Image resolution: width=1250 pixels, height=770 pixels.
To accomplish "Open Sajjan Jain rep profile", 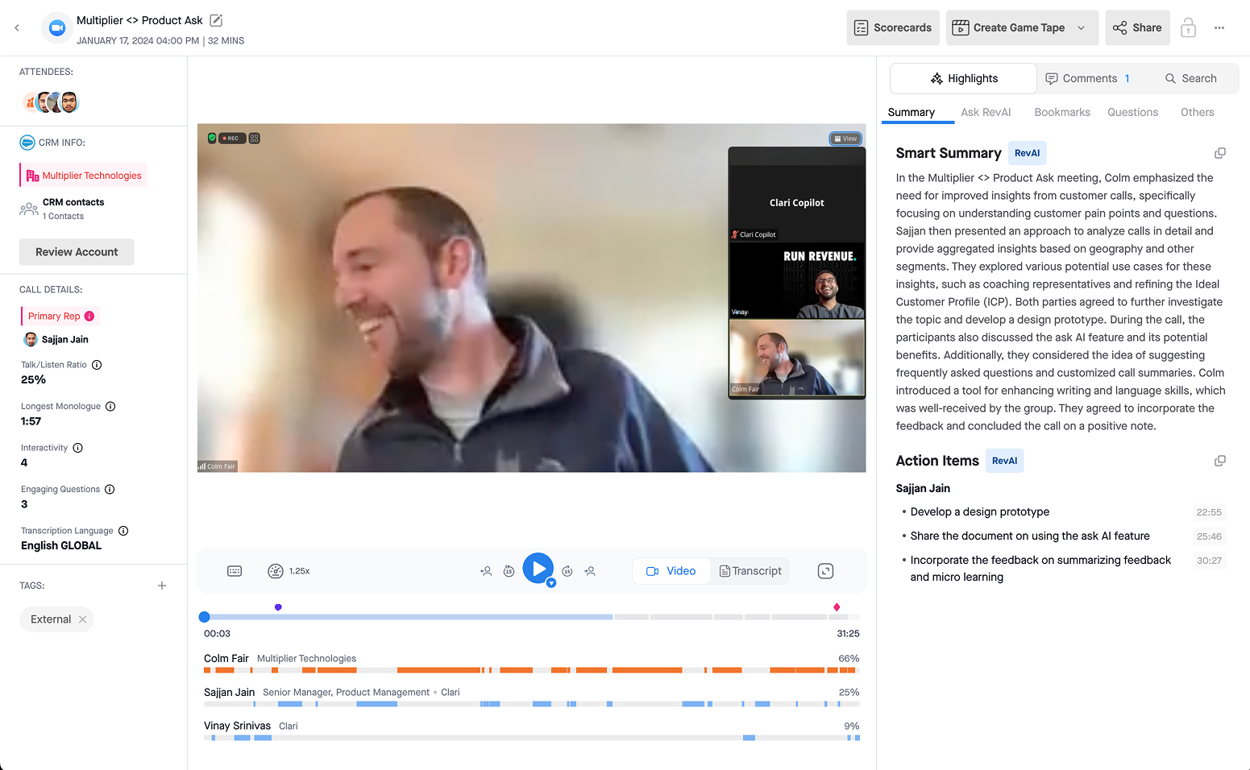I will [x=56, y=339].
